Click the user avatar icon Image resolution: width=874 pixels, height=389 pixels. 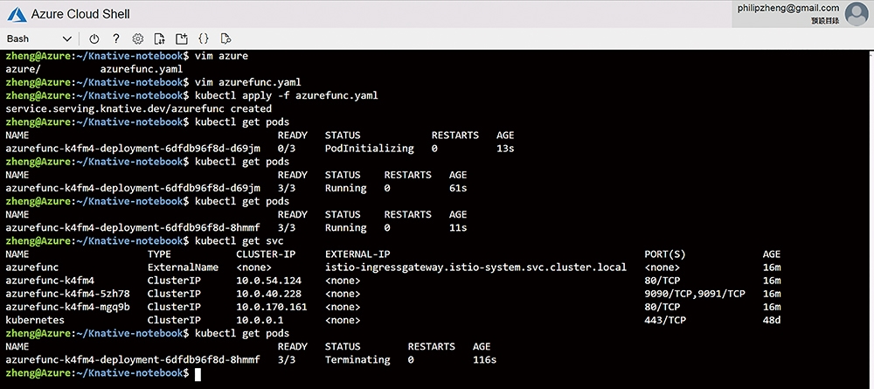tap(857, 14)
